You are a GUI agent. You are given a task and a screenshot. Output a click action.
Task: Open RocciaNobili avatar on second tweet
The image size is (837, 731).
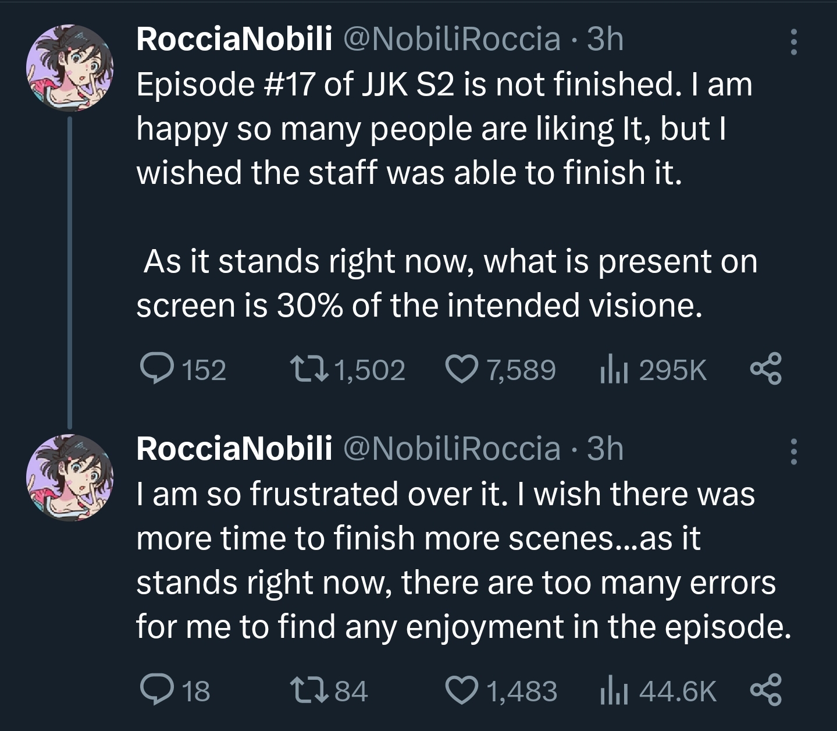pyautogui.click(x=70, y=477)
